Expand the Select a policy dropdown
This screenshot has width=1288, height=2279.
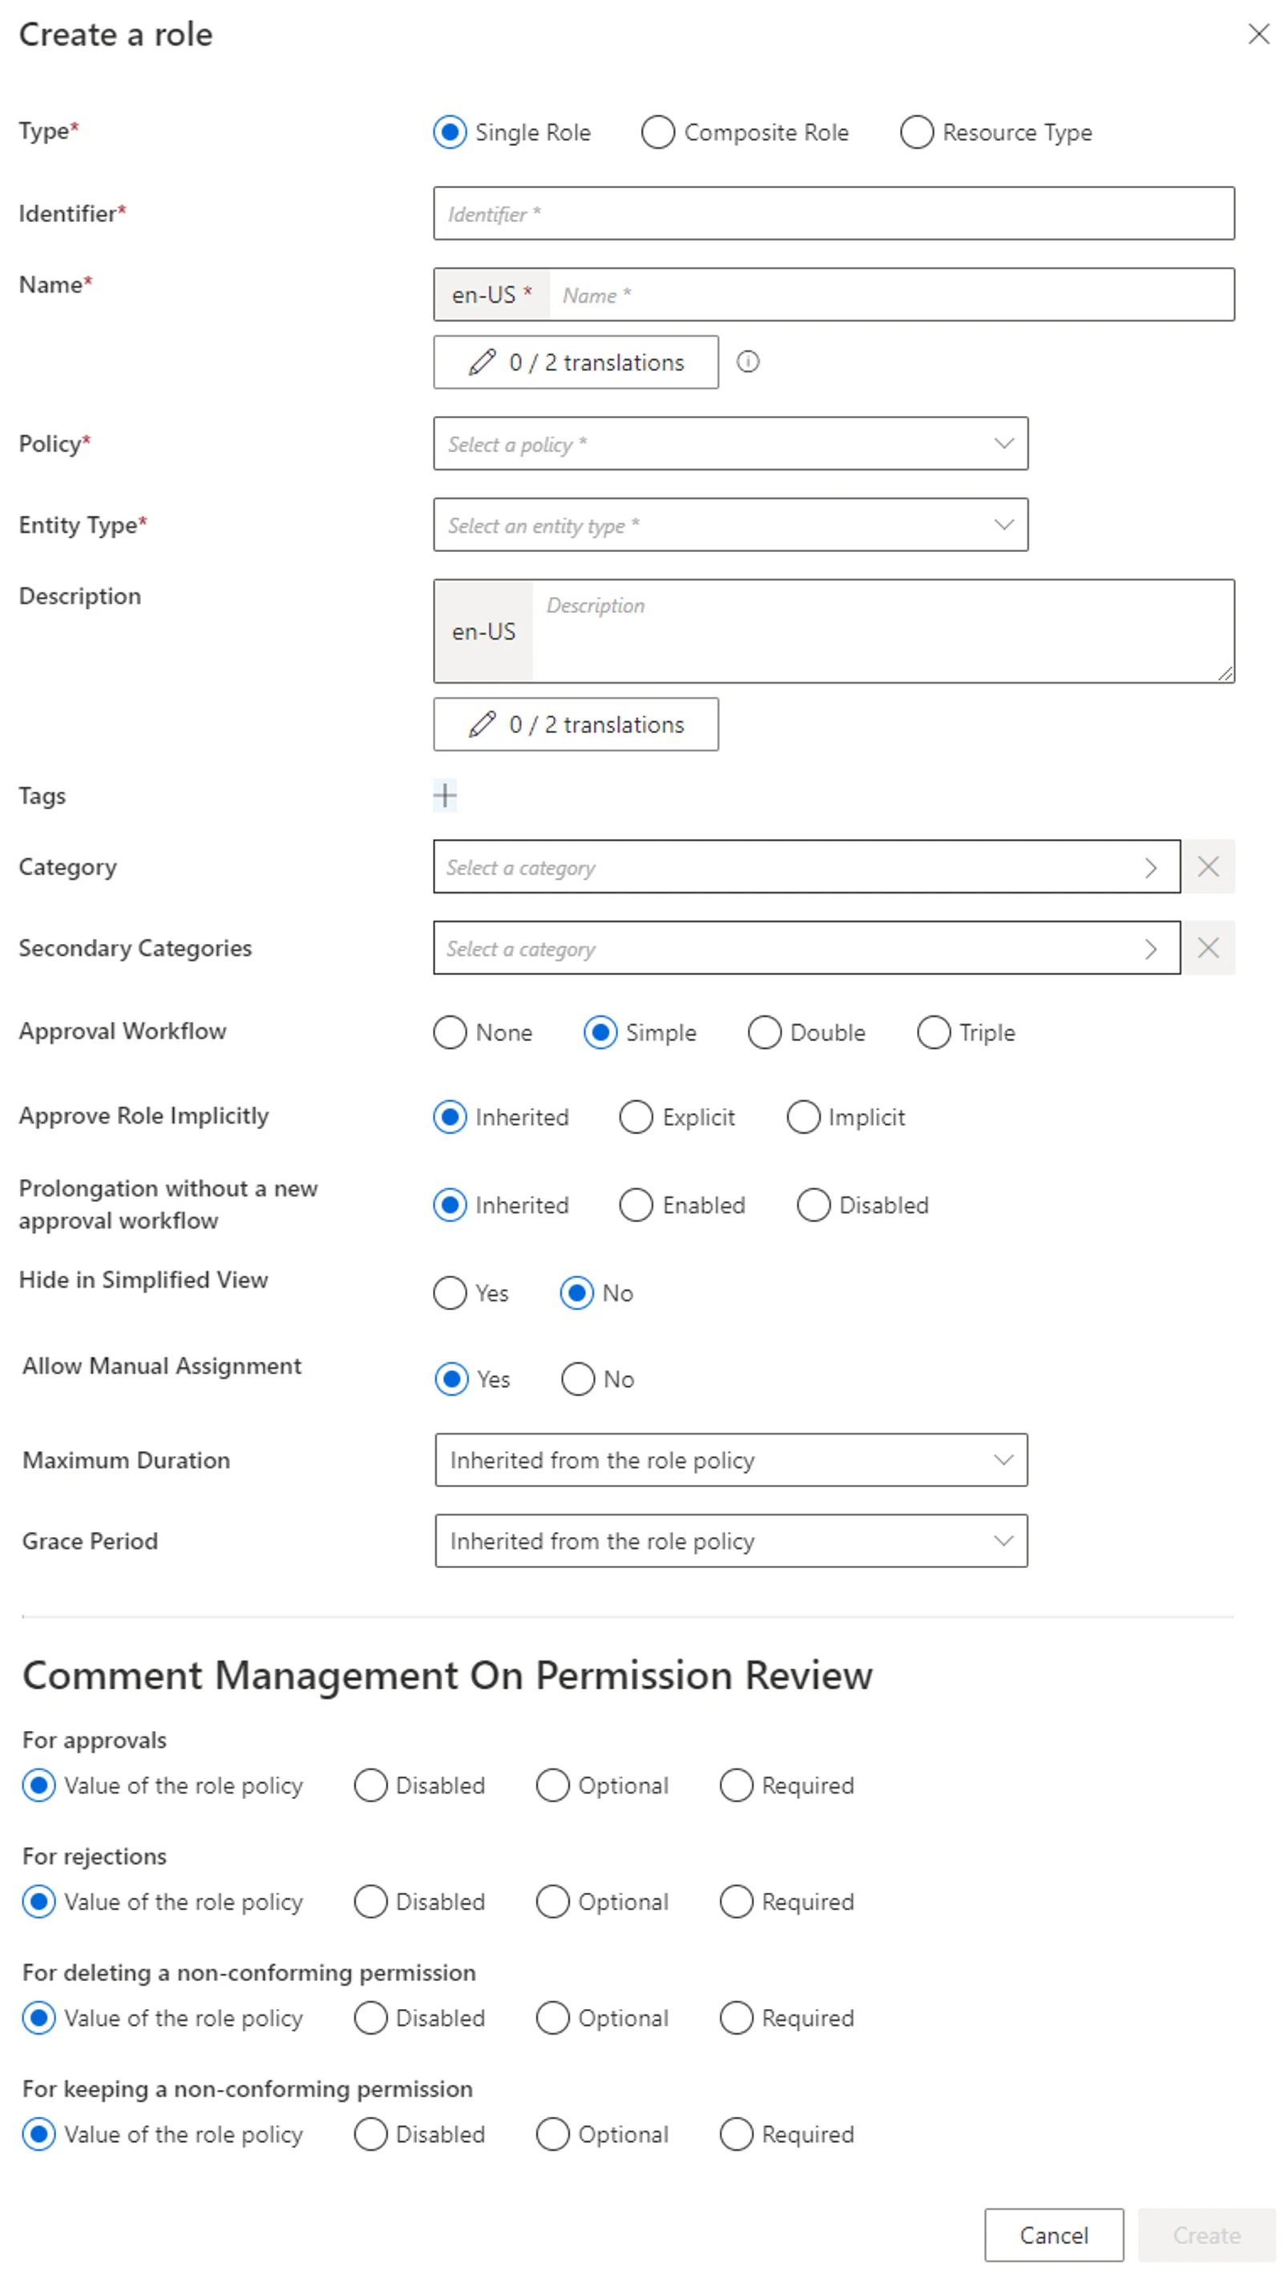pyautogui.click(x=731, y=443)
